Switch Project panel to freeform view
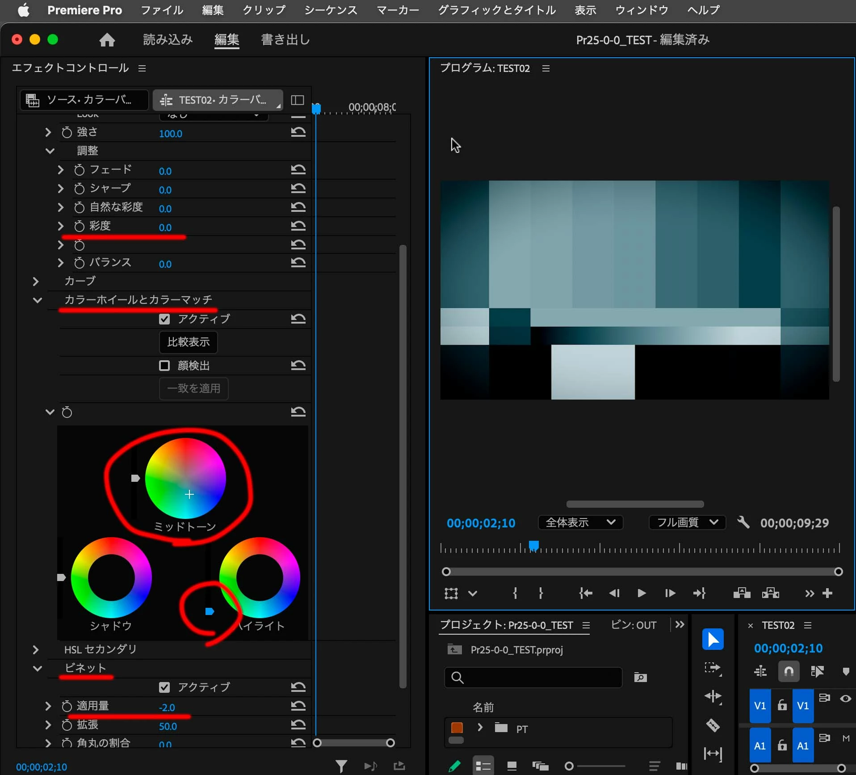This screenshot has height=775, width=856. click(x=540, y=766)
